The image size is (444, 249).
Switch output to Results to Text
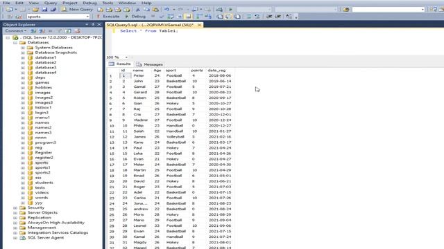click(219, 17)
